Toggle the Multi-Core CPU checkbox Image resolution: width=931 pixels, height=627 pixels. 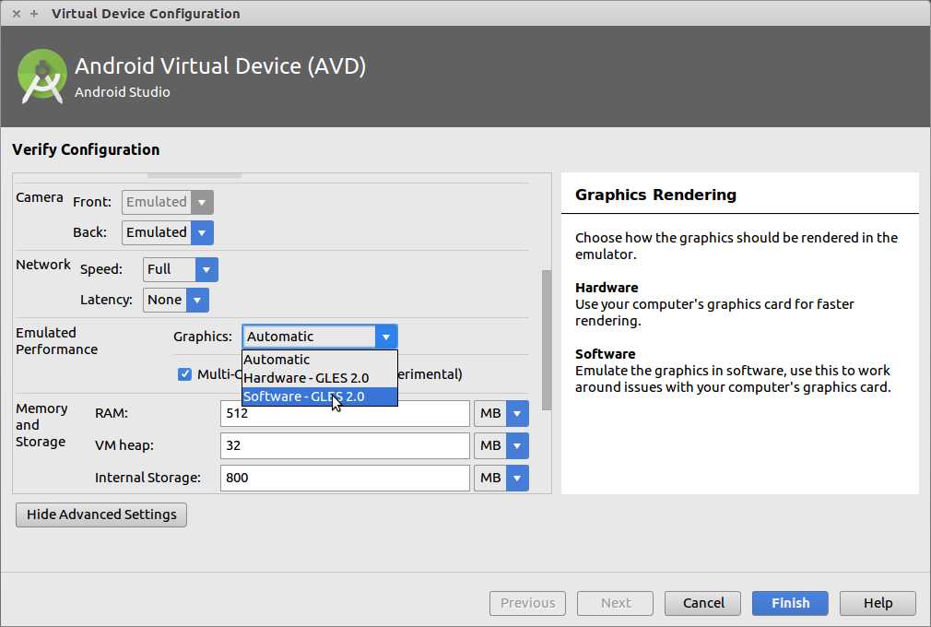pyautogui.click(x=184, y=374)
